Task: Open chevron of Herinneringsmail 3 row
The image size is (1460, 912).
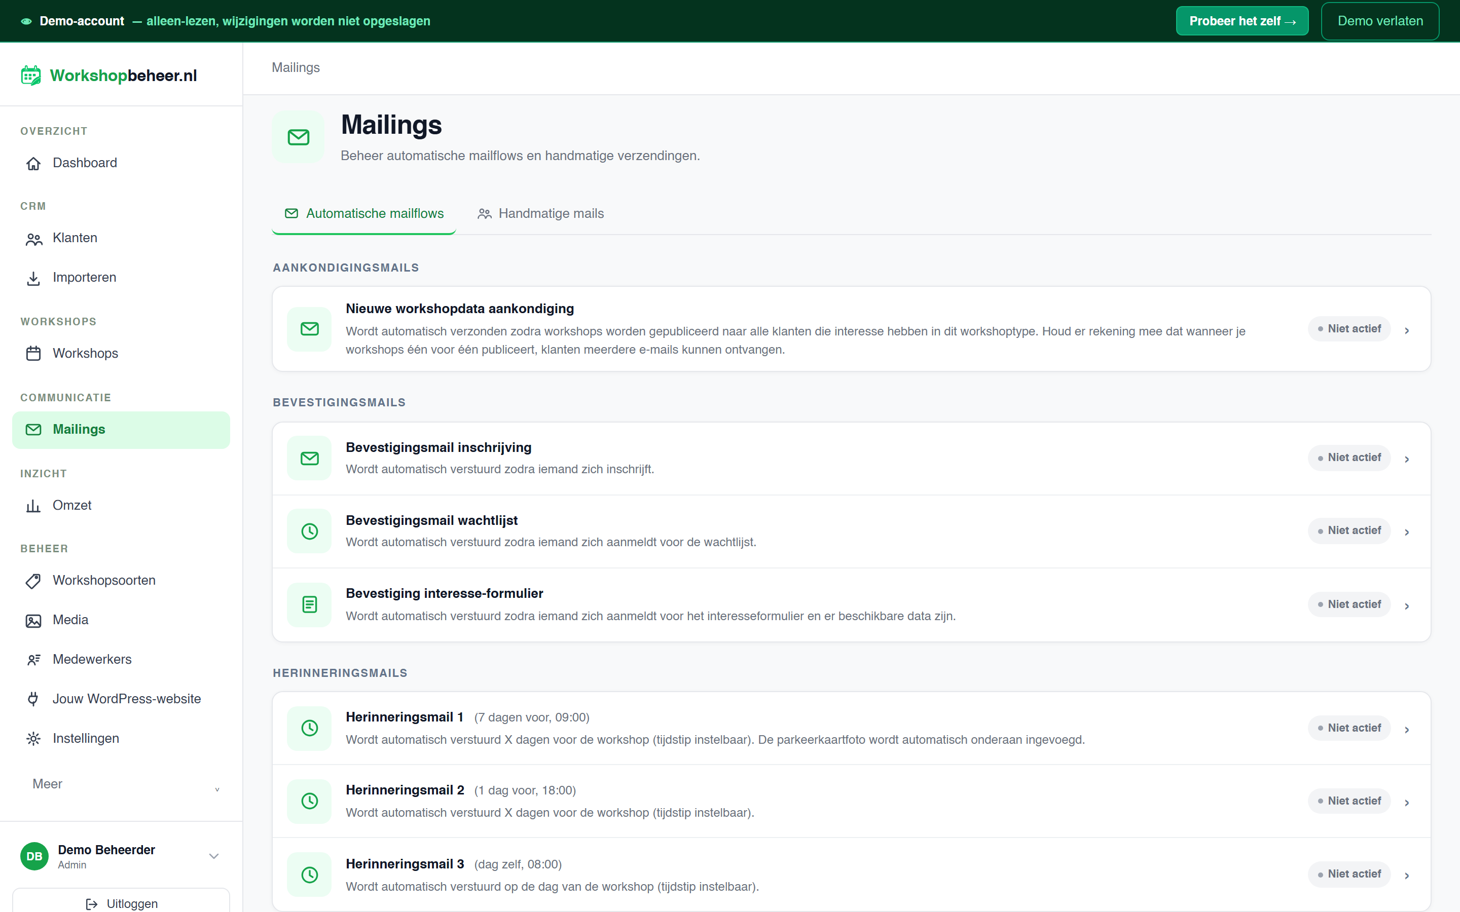Action: [x=1407, y=876]
